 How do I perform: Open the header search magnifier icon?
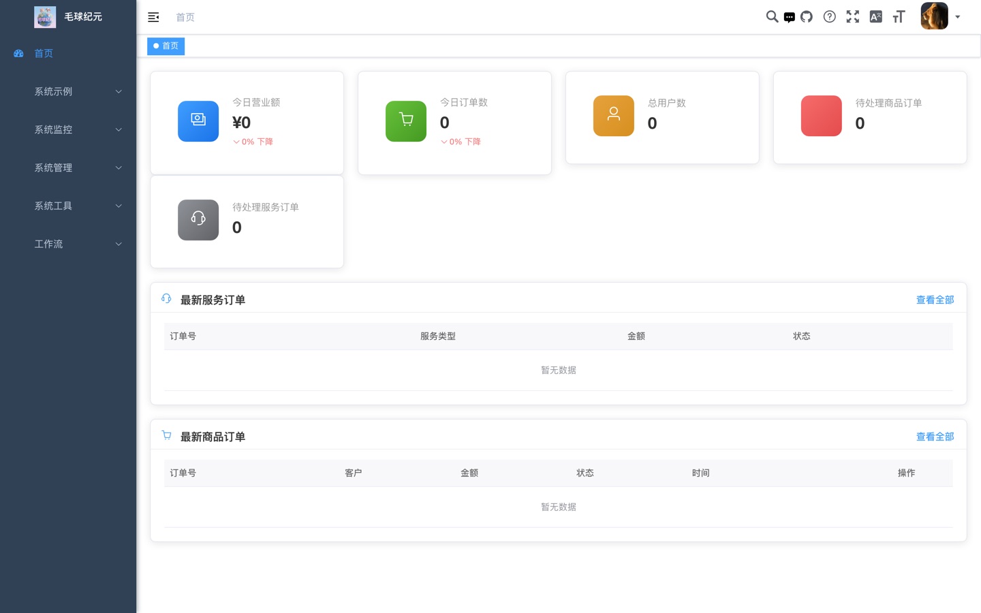[x=772, y=16]
